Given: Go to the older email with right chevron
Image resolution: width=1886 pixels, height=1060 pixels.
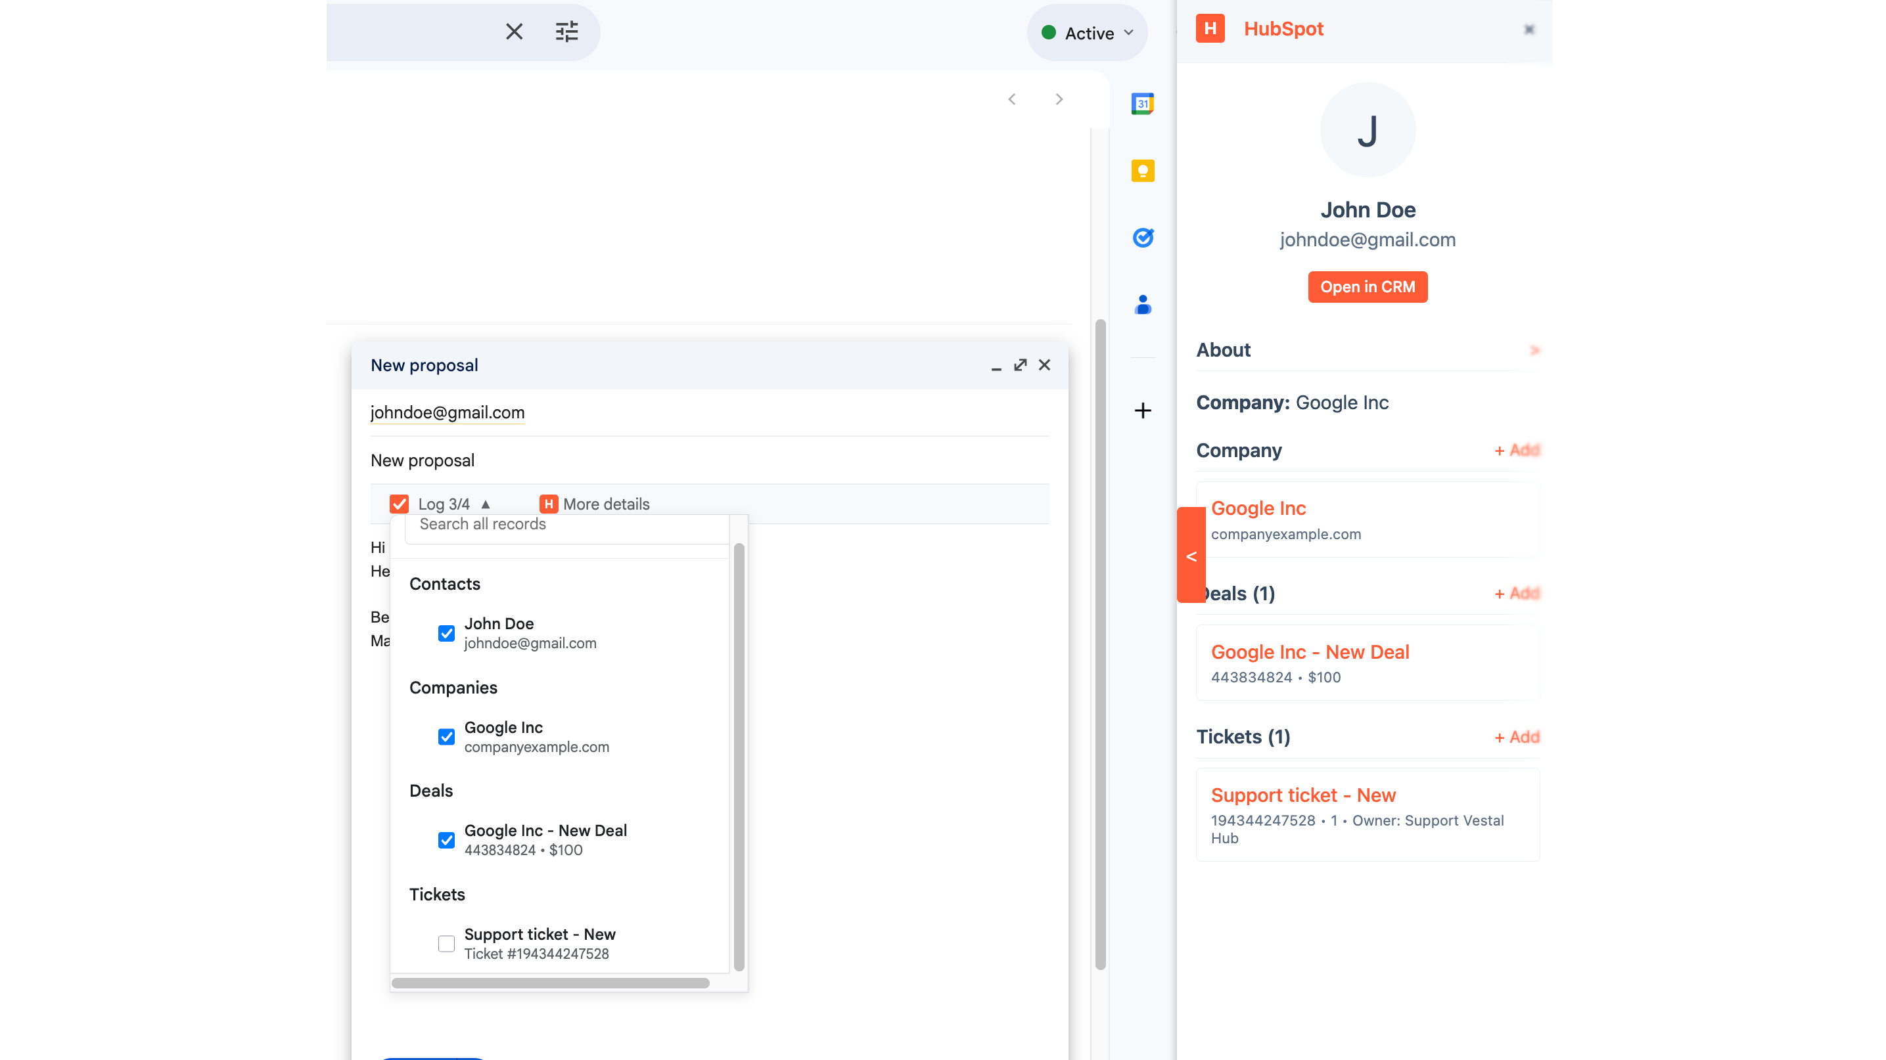Looking at the screenshot, I should click(x=1059, y=99).
